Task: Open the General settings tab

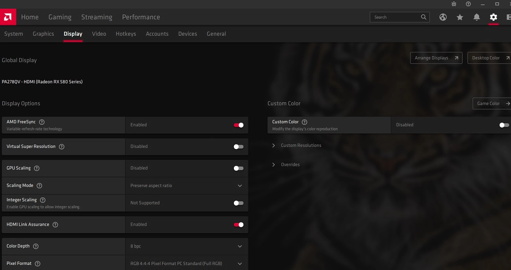Action: pos(216,34)
